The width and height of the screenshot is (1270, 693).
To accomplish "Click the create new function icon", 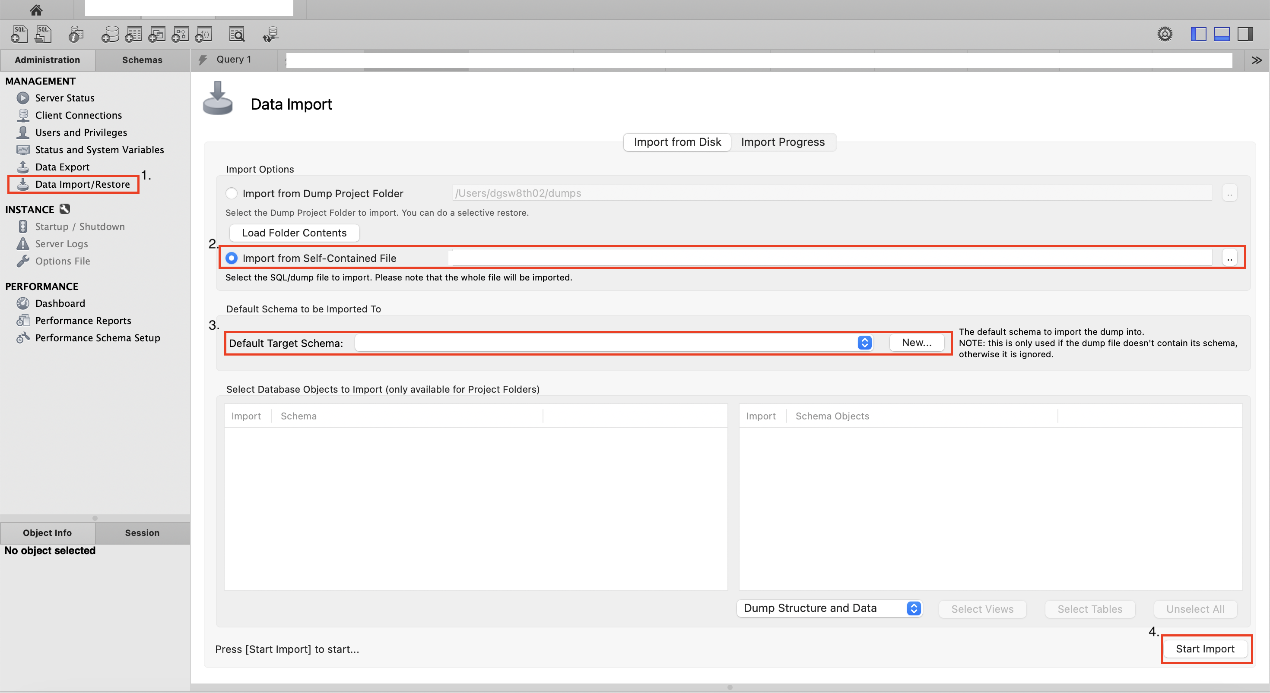I will [x=203, y=34].
